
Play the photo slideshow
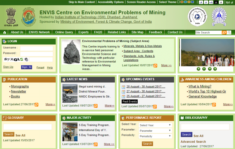coord(204,69)
